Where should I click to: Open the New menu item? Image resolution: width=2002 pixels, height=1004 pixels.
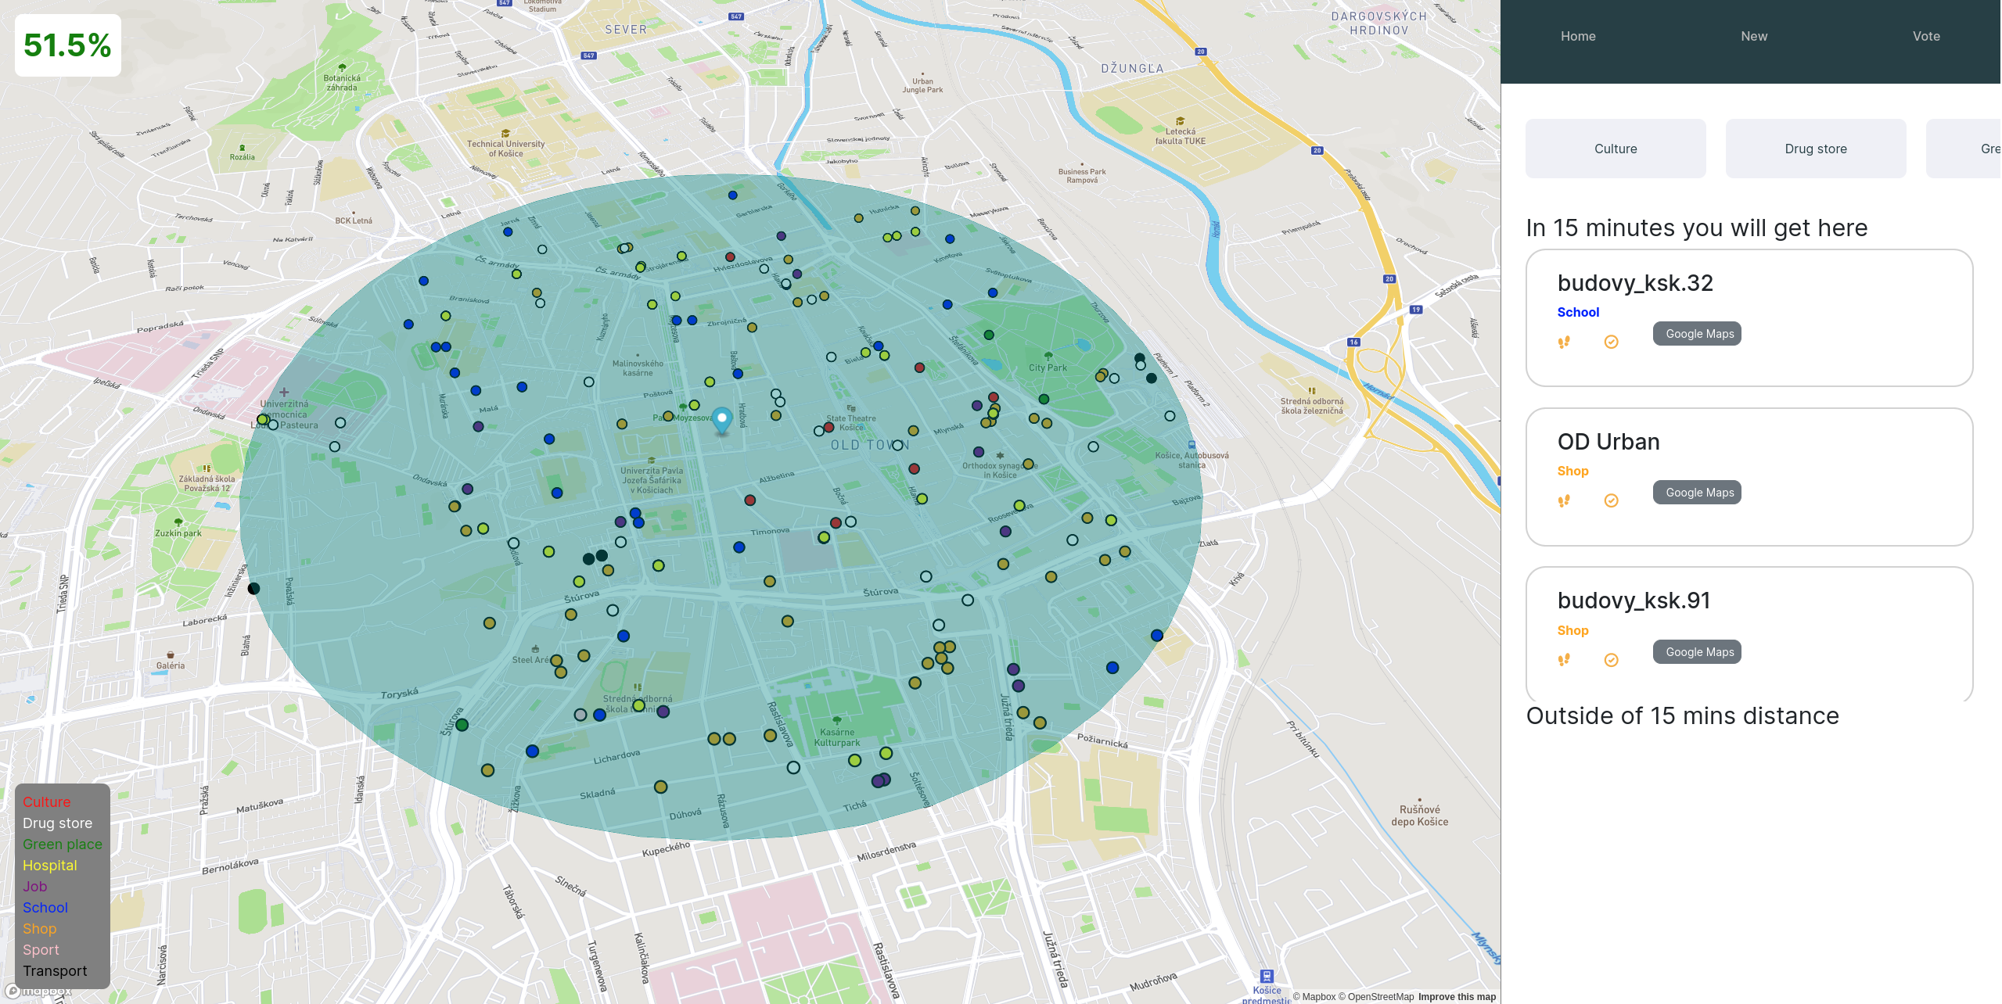pyautogui.click(x=1753, y=36)
